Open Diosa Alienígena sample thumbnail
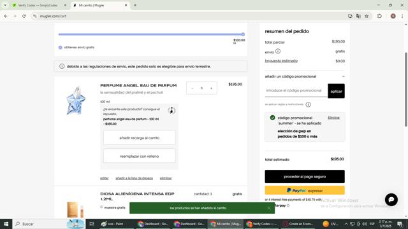The width and height of the screenshot is (408, 229). point(75,209)
